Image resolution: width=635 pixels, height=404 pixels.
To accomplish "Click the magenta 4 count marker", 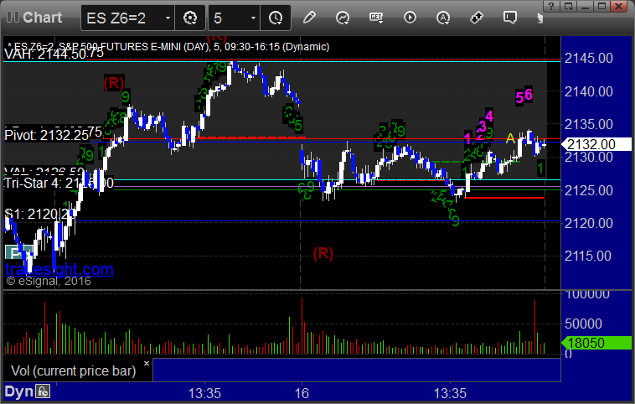I will click(489, 116).
